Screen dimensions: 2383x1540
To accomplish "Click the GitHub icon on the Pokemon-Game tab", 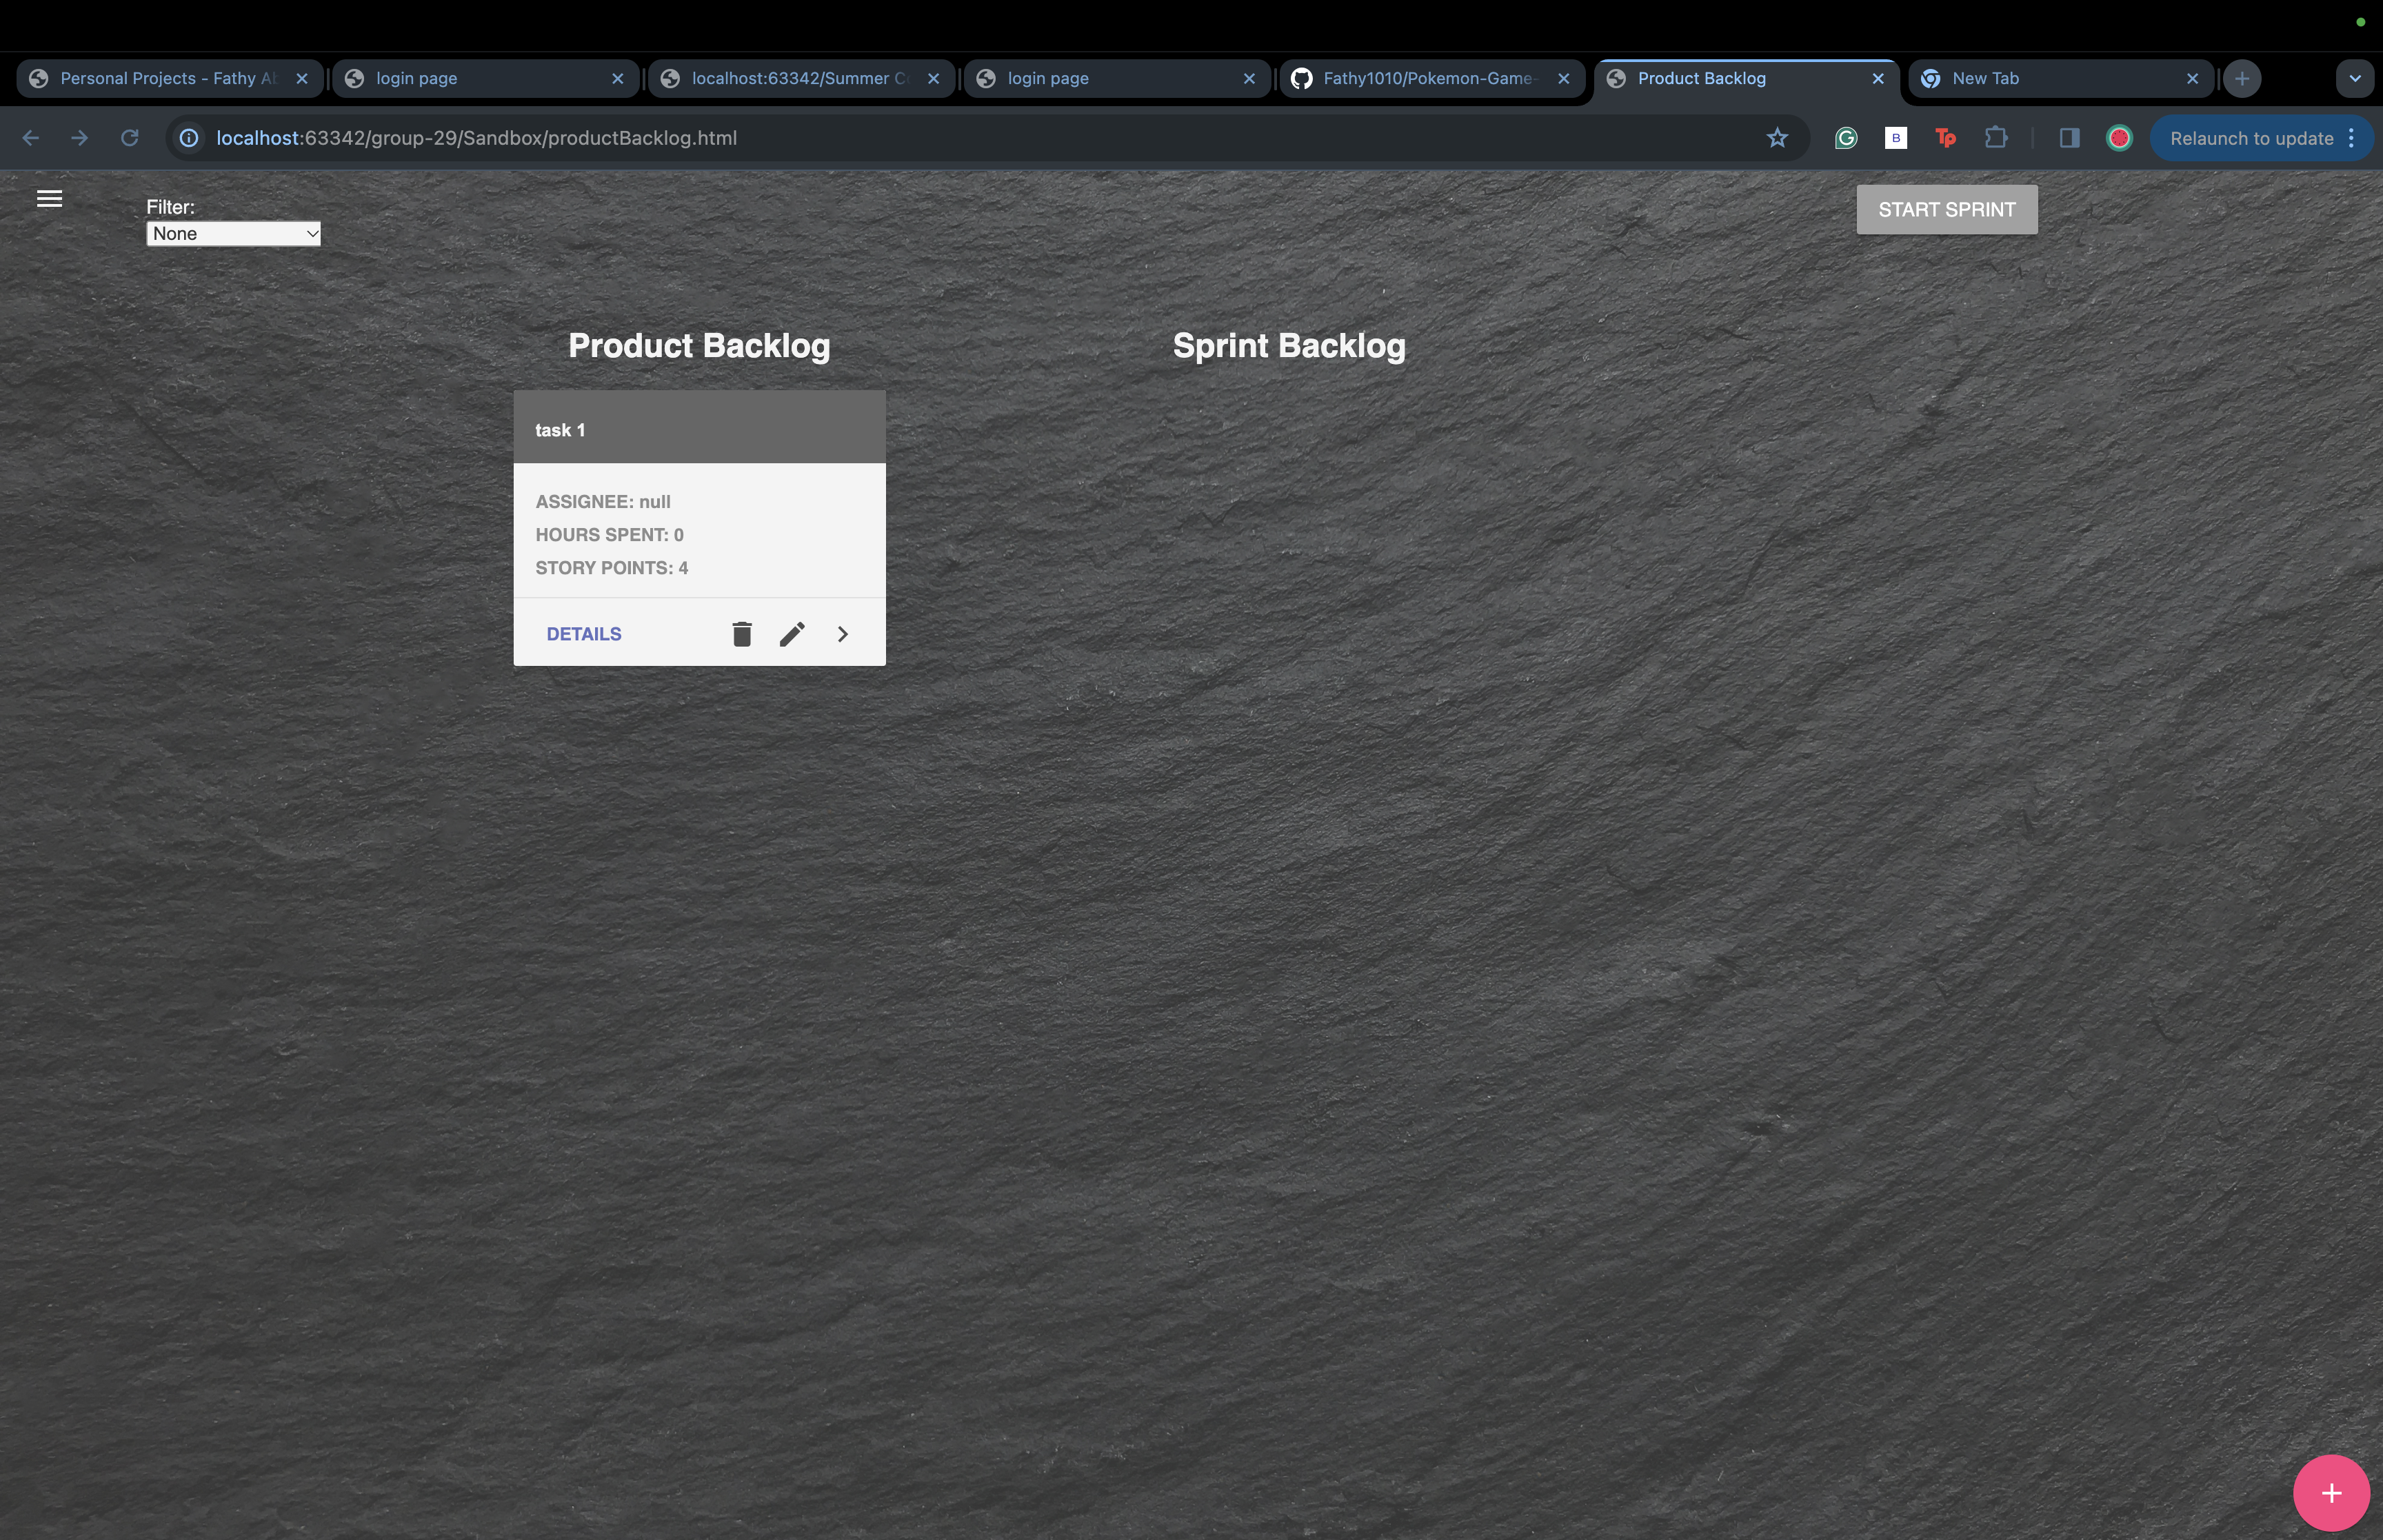I will pos(1301,78).
